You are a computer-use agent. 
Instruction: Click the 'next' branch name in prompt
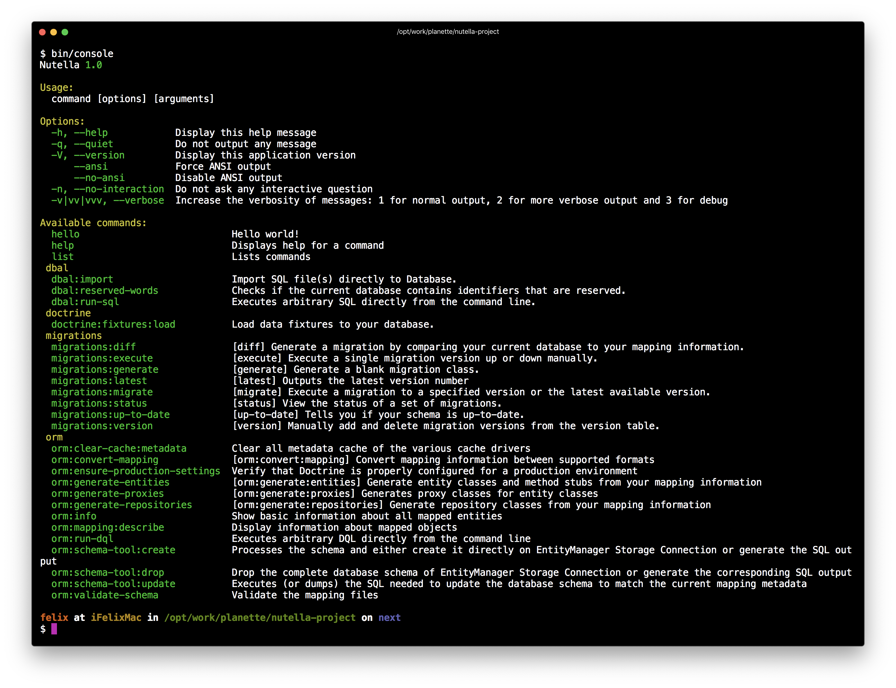(x=389, y=618)
